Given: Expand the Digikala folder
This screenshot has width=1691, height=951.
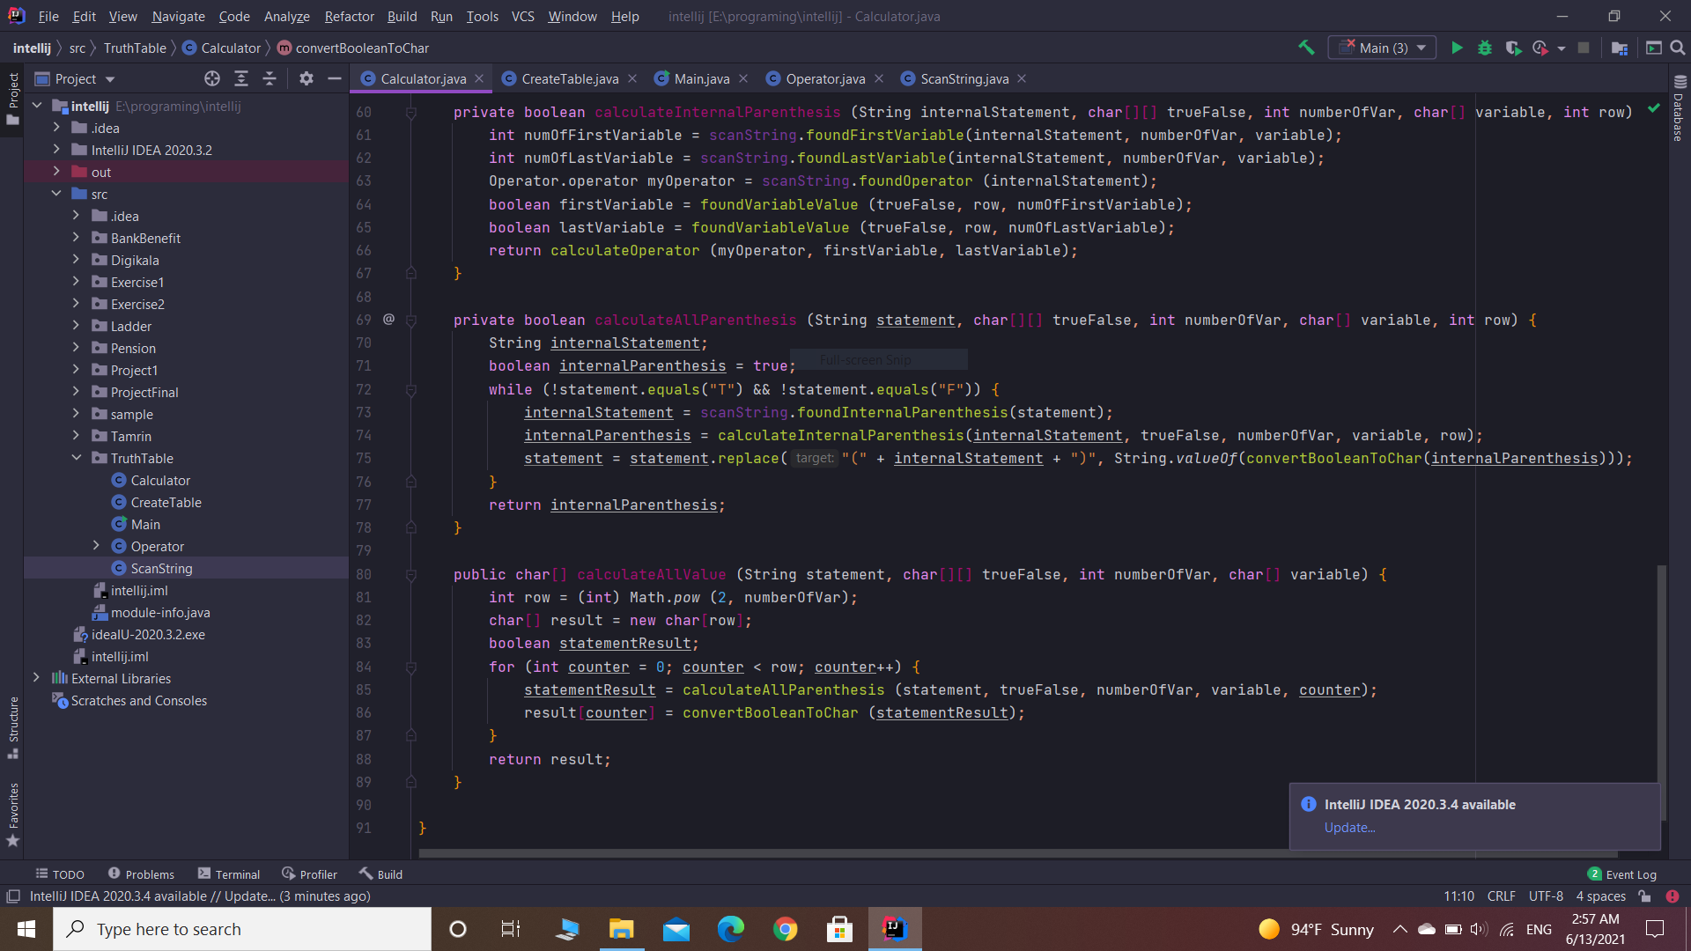Looking at the screenshot, I should tap(76, 260).
